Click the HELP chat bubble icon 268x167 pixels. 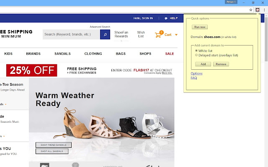point(166,18)
